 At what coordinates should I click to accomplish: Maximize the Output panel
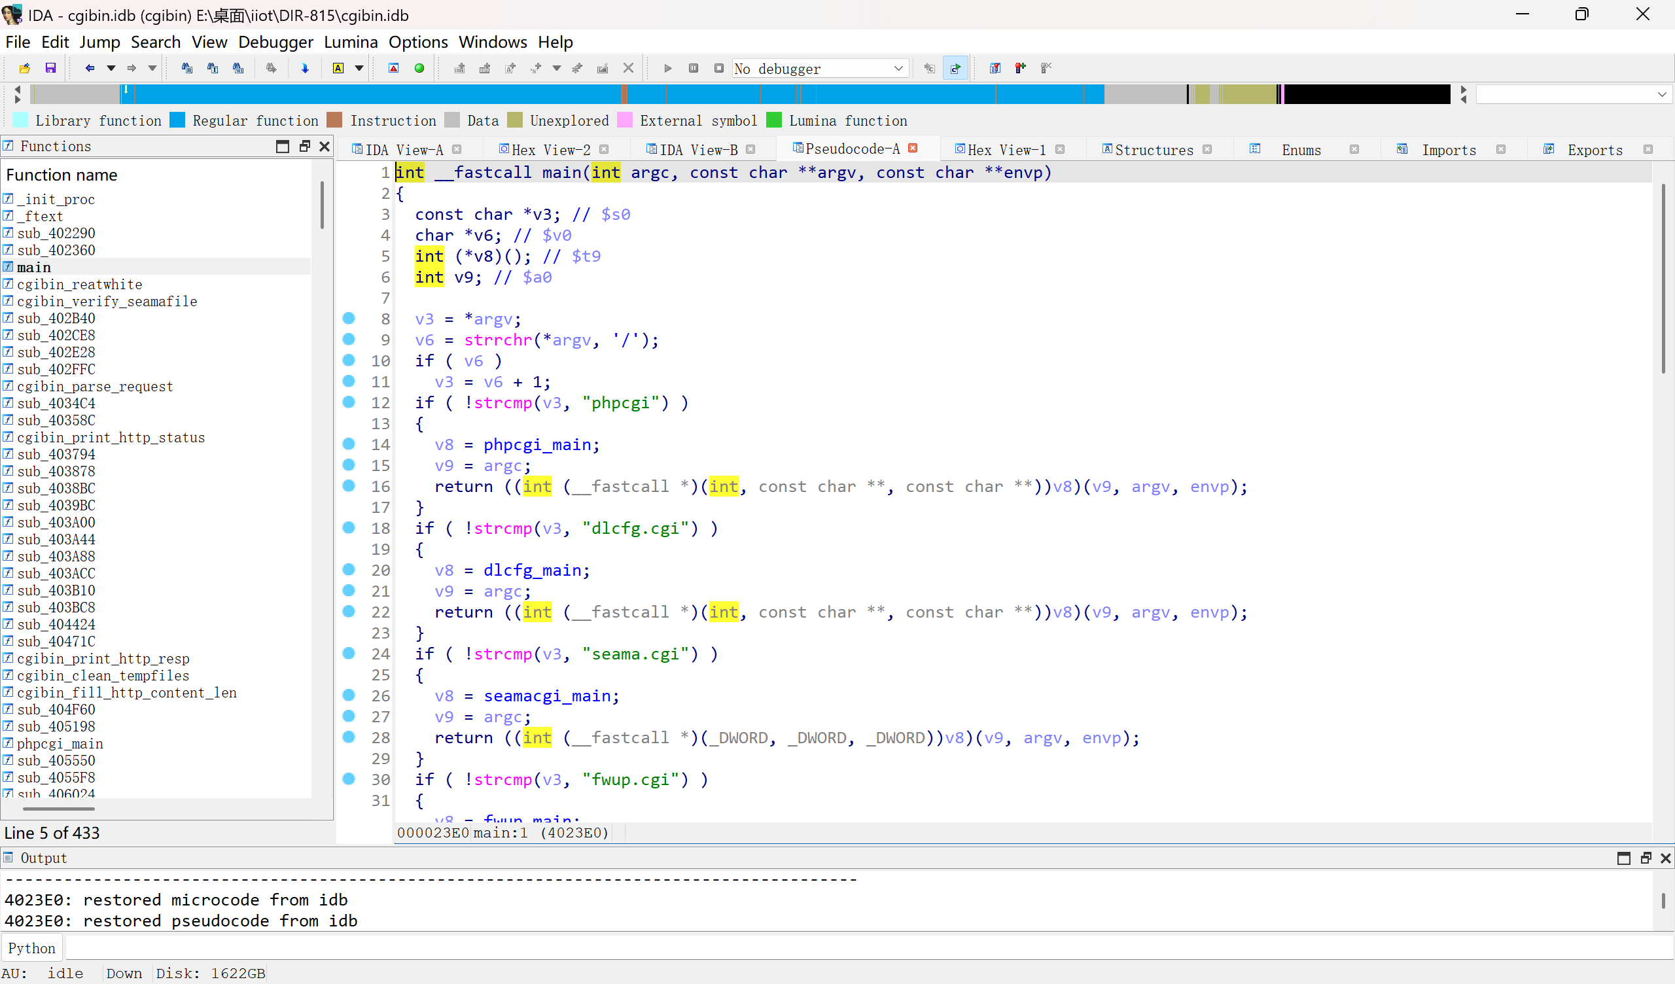1624,858
